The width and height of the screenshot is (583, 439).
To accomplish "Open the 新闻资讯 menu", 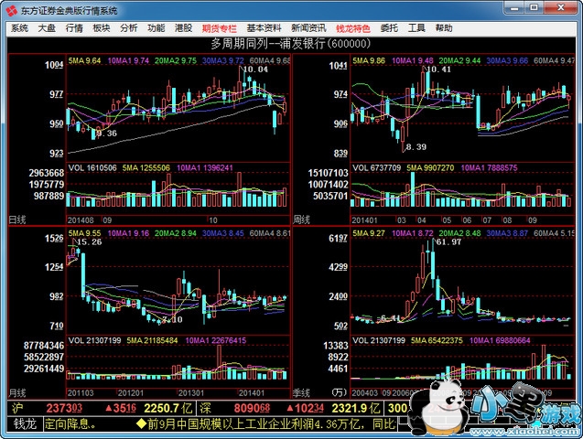I will tap(308, 28).
